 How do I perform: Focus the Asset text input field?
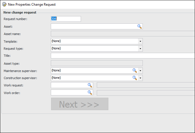coord(93,27)
